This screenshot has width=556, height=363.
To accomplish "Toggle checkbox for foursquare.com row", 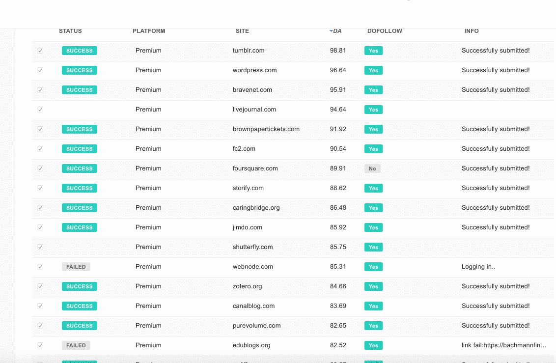I will 40,168.
